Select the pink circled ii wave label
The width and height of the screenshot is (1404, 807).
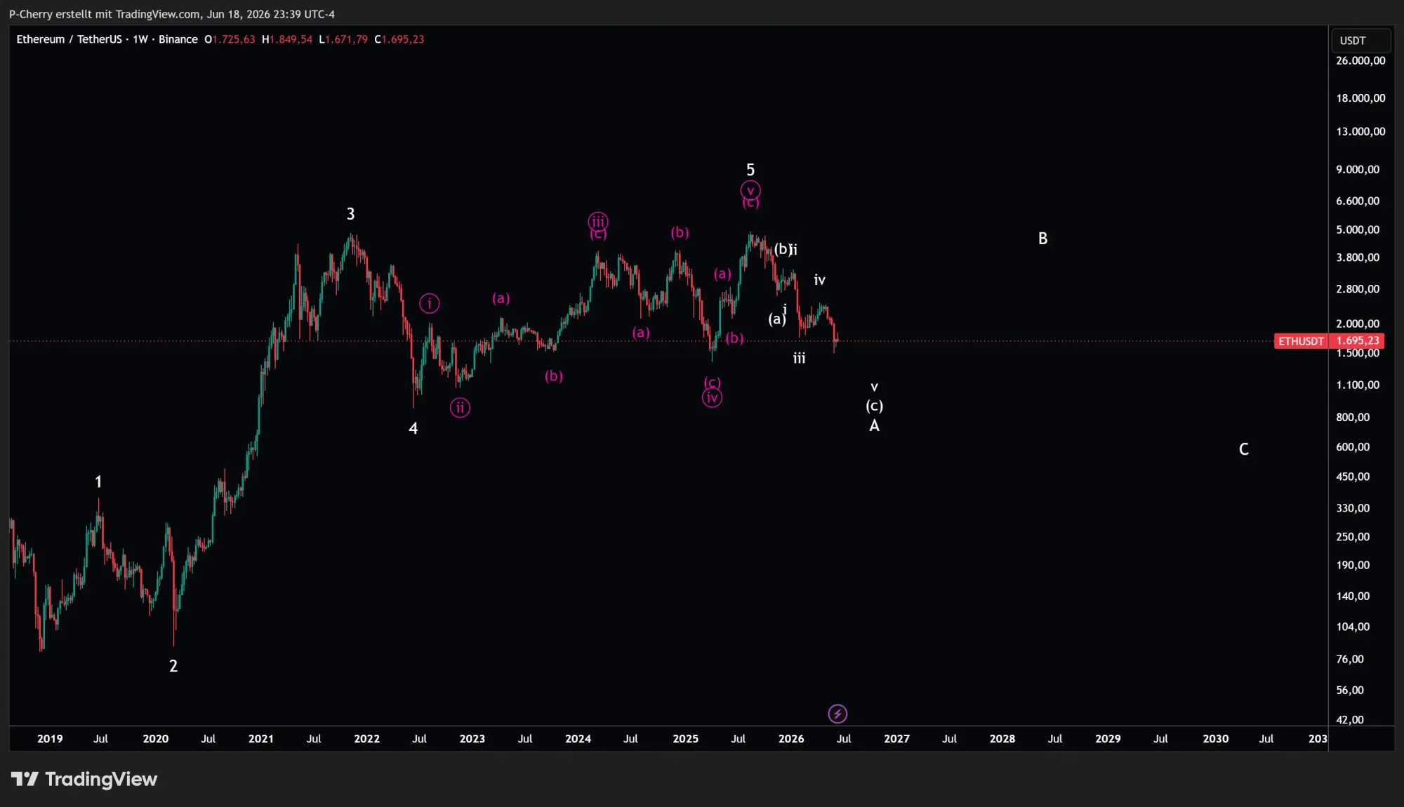pos(460,408)
